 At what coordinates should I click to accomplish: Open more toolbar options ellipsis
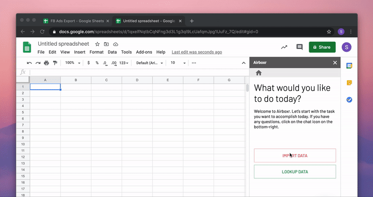tap(194, 63)
